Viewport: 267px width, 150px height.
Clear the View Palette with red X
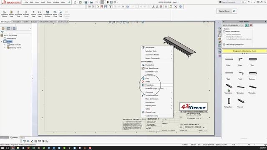tap(251, 25)
